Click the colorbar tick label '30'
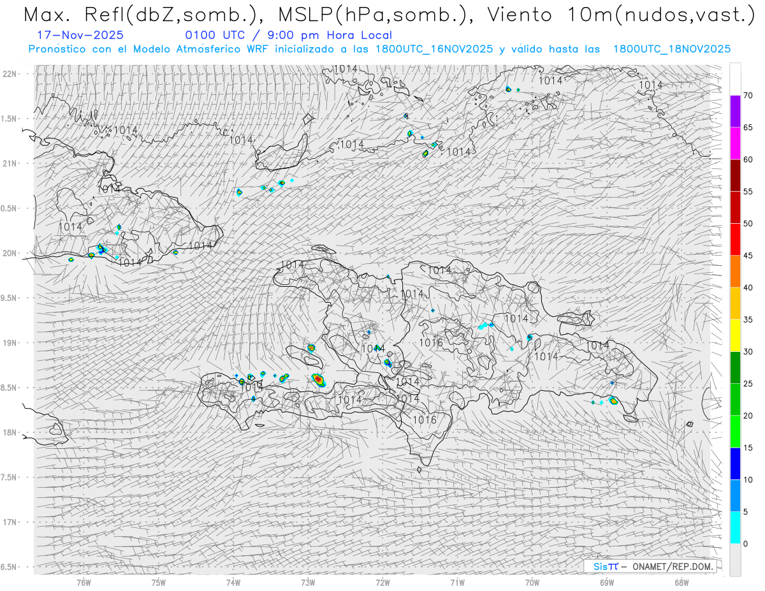The width and height of the screenshot is (765, 591). tap(748, 352)
